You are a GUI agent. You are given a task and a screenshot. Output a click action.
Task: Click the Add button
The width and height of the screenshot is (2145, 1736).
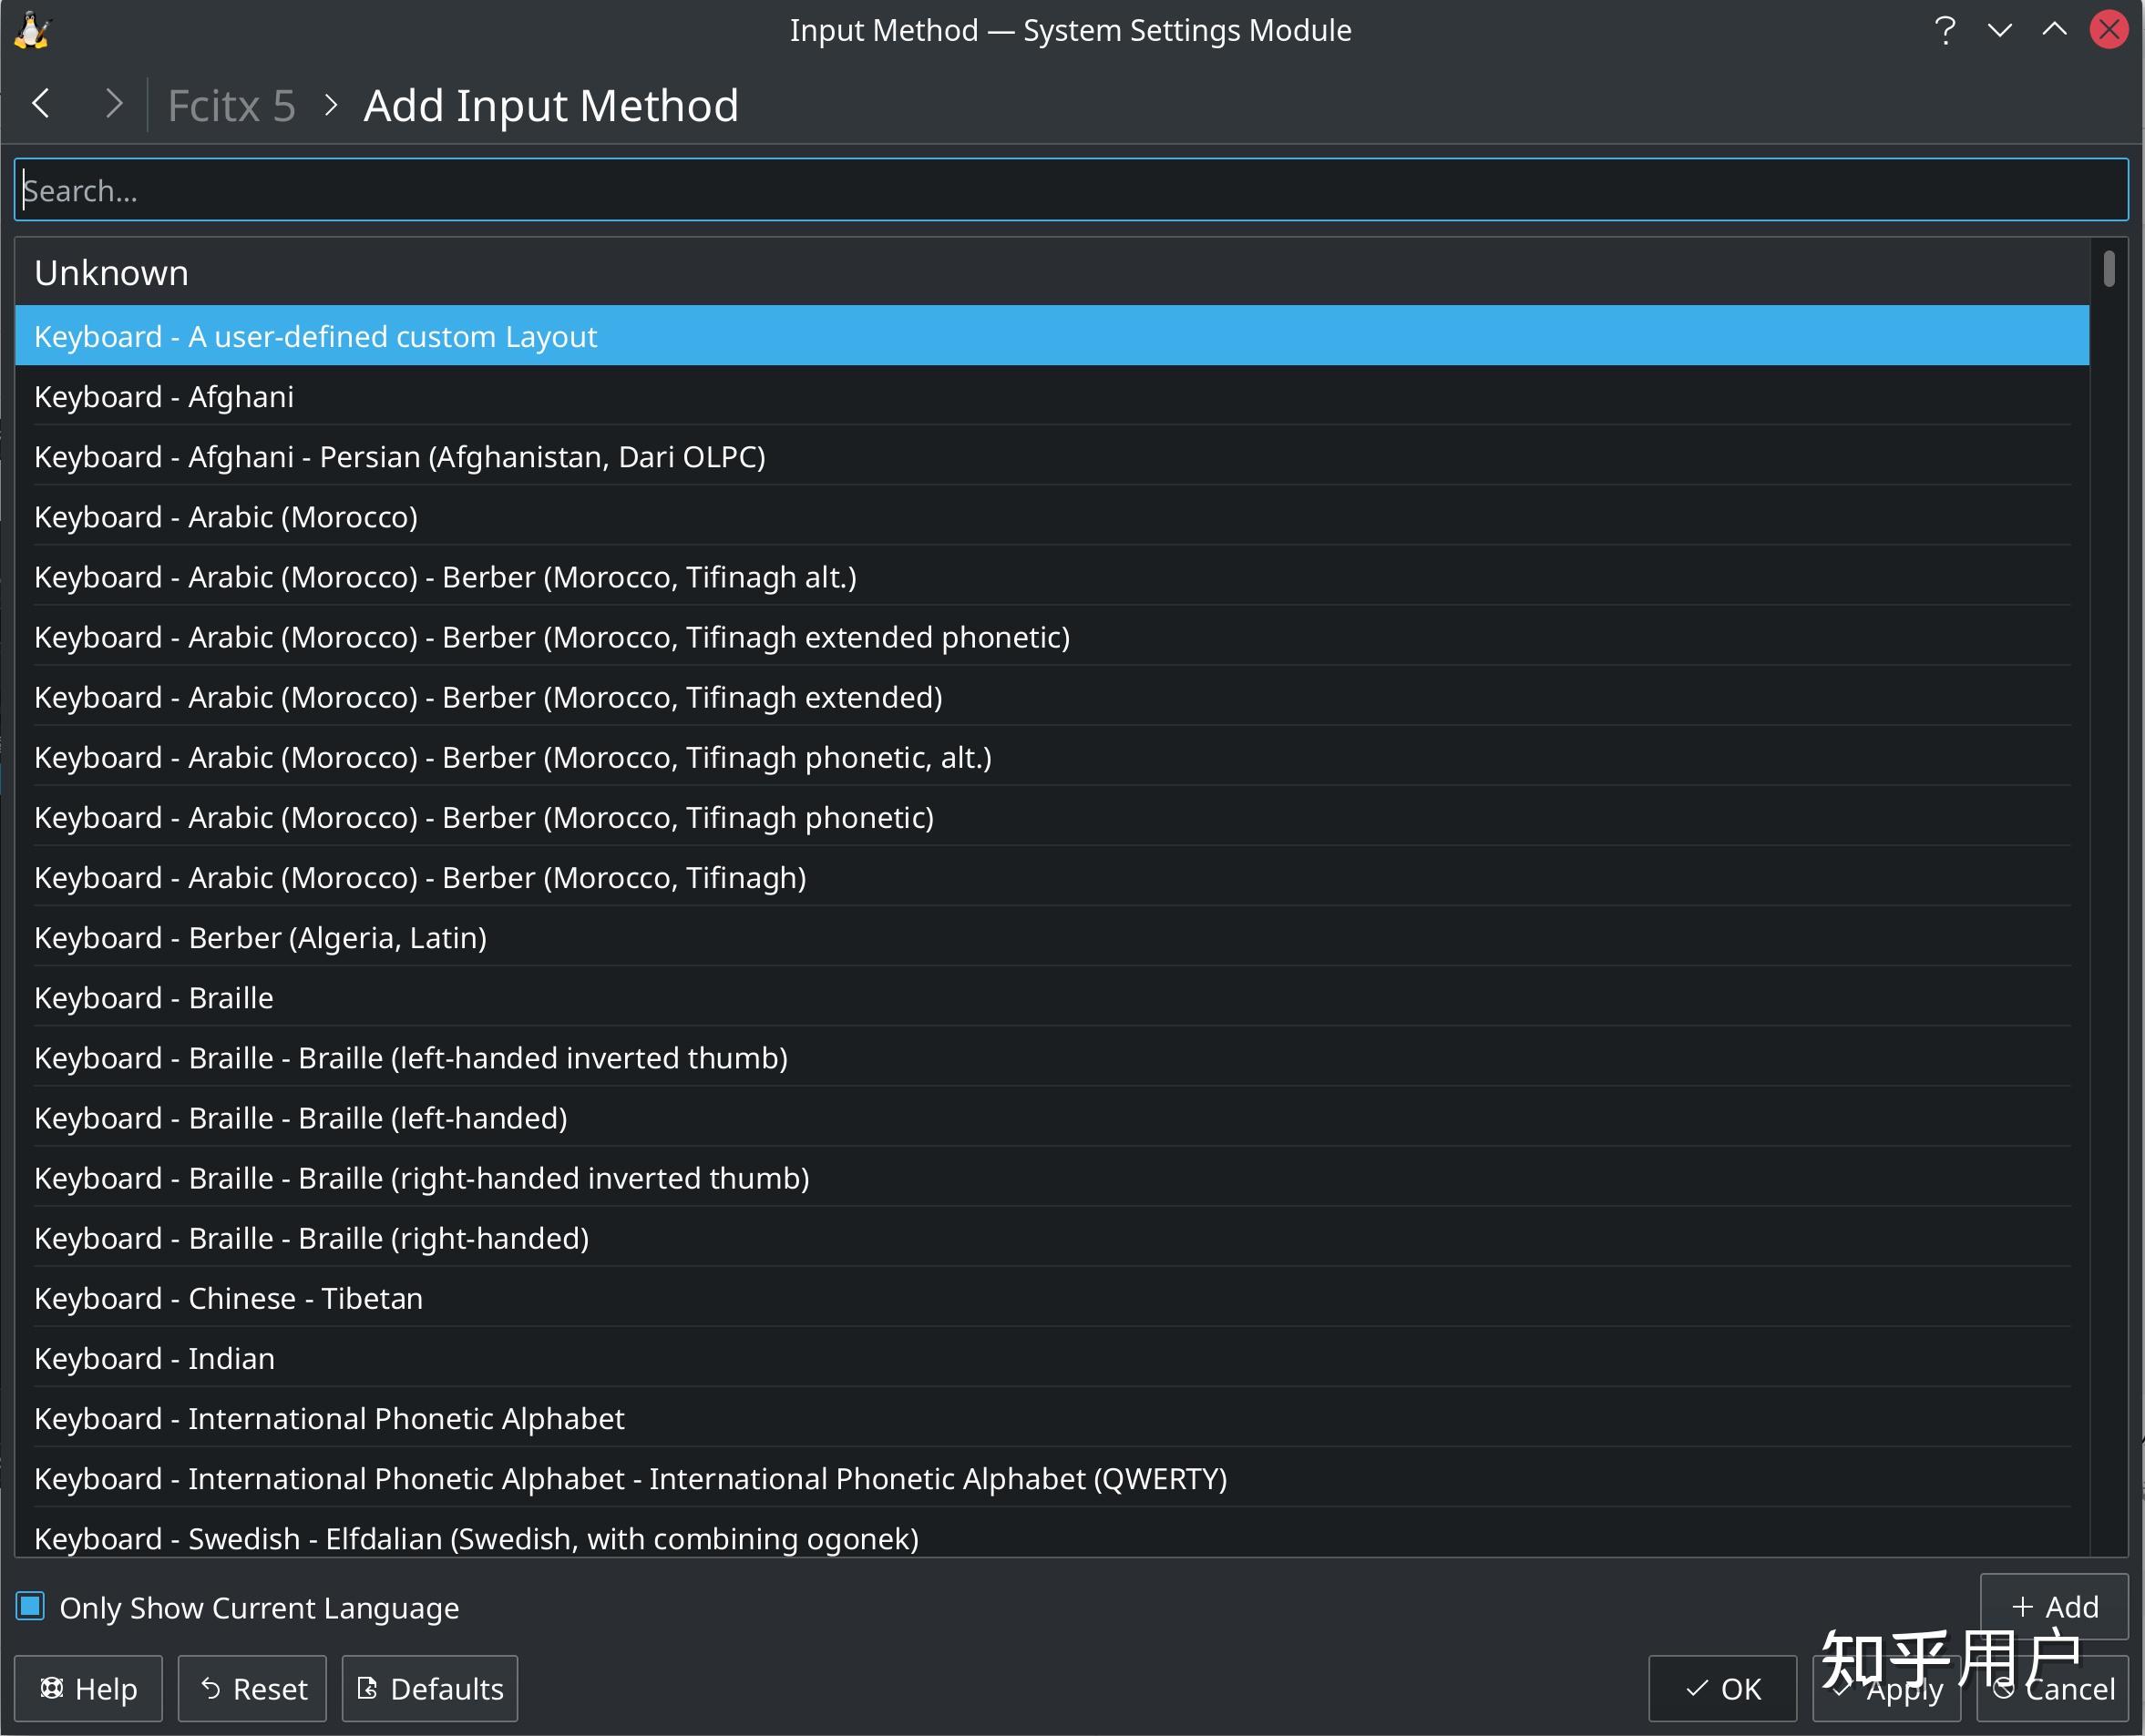[x=2054, y=1606]
